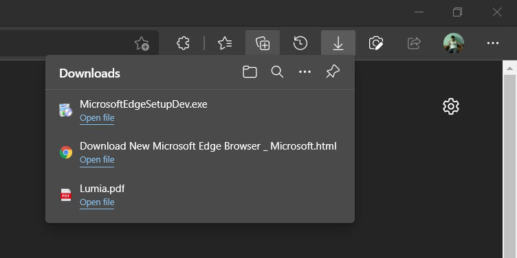Click the scrollbar up arrow
The height and width of the screenshot is (258, 517).
[509, 68]
